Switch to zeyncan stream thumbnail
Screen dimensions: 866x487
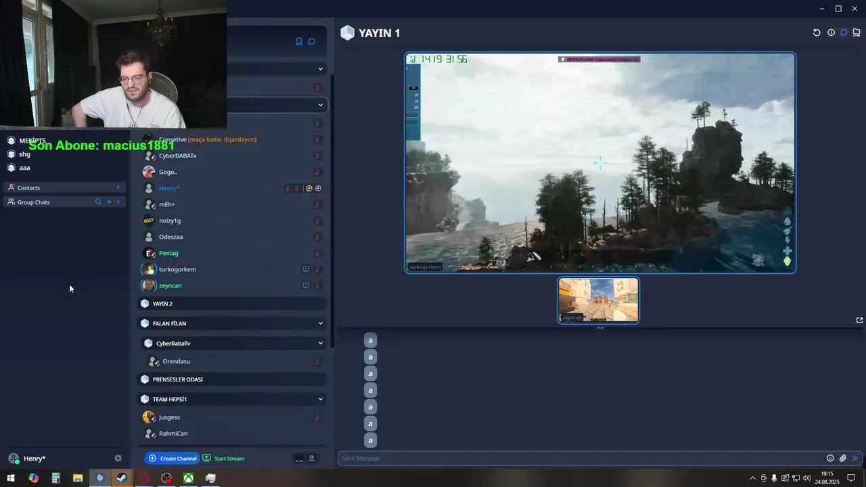598,300
